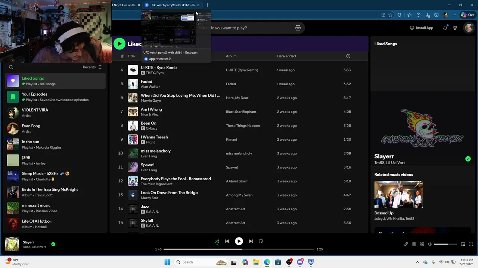Click the Browse icon next to search

(298, 28)
